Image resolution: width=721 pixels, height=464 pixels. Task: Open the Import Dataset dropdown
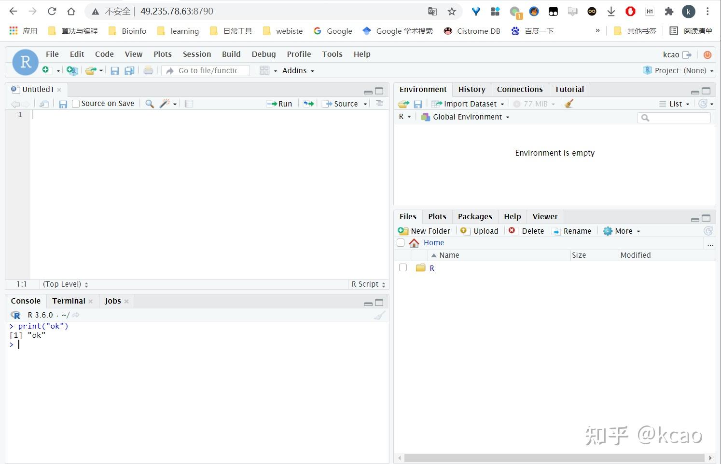coord(468,104)
